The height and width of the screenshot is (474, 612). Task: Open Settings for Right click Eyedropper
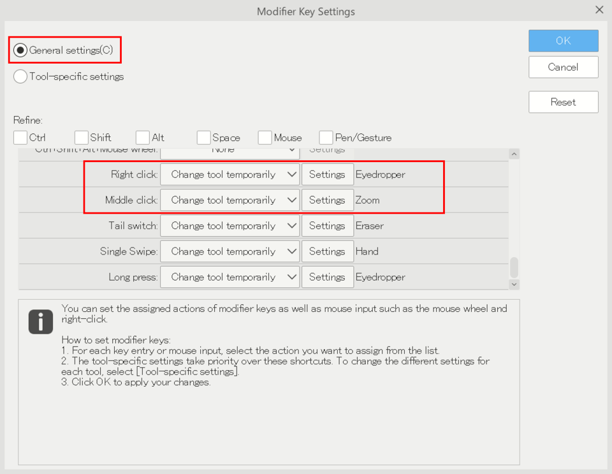point(328,174)
